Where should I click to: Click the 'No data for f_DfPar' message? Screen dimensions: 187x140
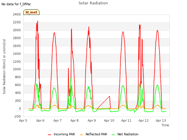(16, 4)
